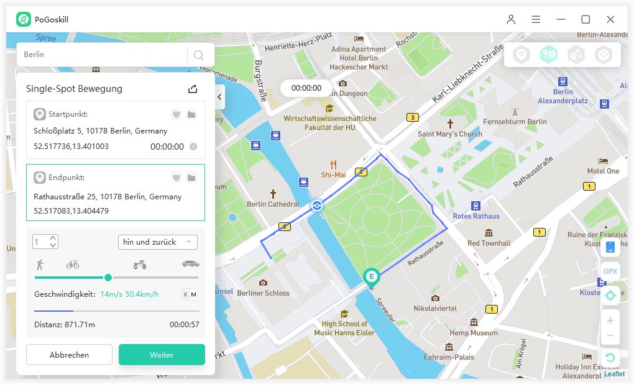Image resolution: width=634 pixels, height=385 pixels.
Task: Click the phone device icon
Action: tap(610, 247)
